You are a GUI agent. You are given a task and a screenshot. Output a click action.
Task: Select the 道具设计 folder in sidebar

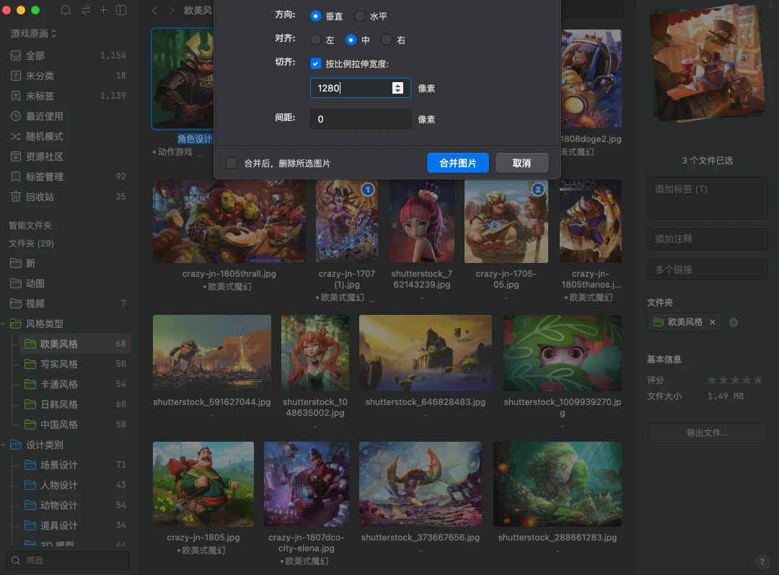point(74,525)
